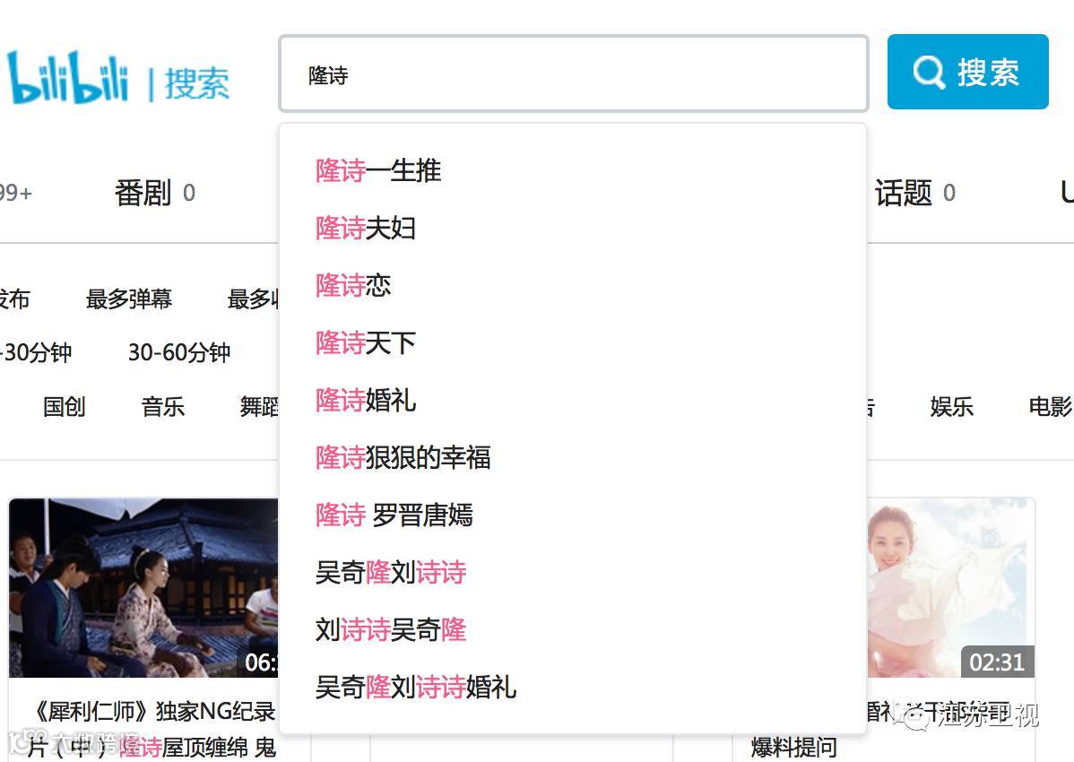Switch to the 番剧 tab

(155, 193)
